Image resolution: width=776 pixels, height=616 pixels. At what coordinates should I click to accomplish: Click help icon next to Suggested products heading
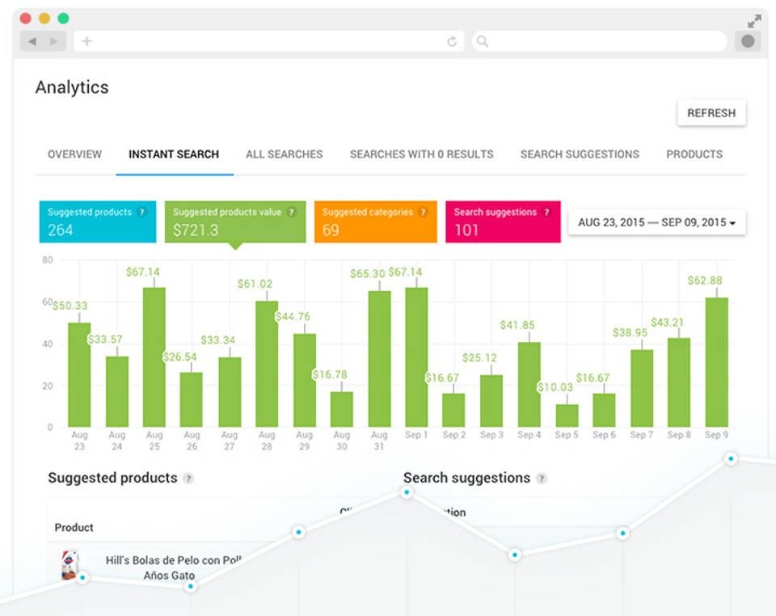point(188,479)
